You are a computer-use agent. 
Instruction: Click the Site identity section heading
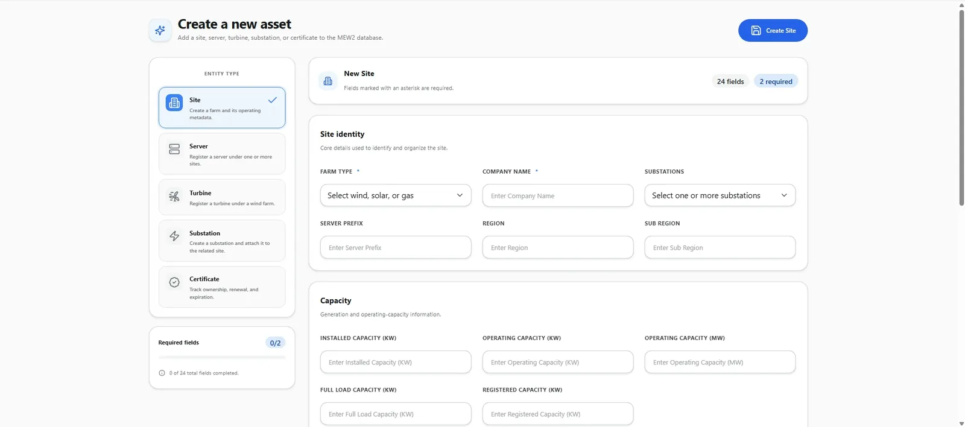click(x=342, y=134)
